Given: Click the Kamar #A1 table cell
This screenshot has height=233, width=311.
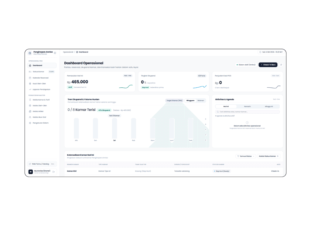Looking at the screenshot, I should tap(72, 171).
